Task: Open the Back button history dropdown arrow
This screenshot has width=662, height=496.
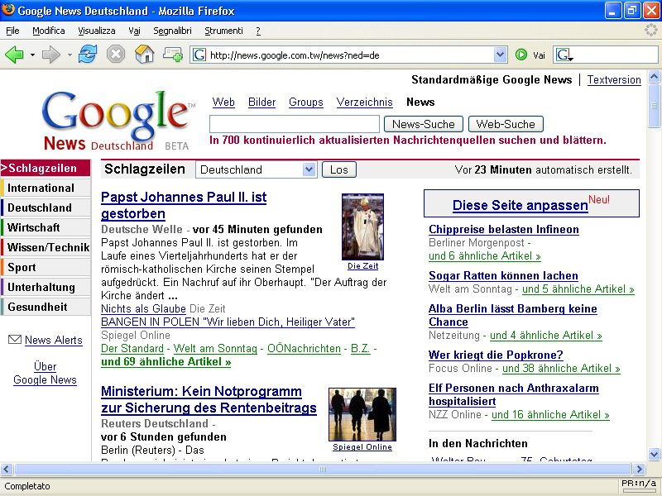Action: (x=32, y=55)
